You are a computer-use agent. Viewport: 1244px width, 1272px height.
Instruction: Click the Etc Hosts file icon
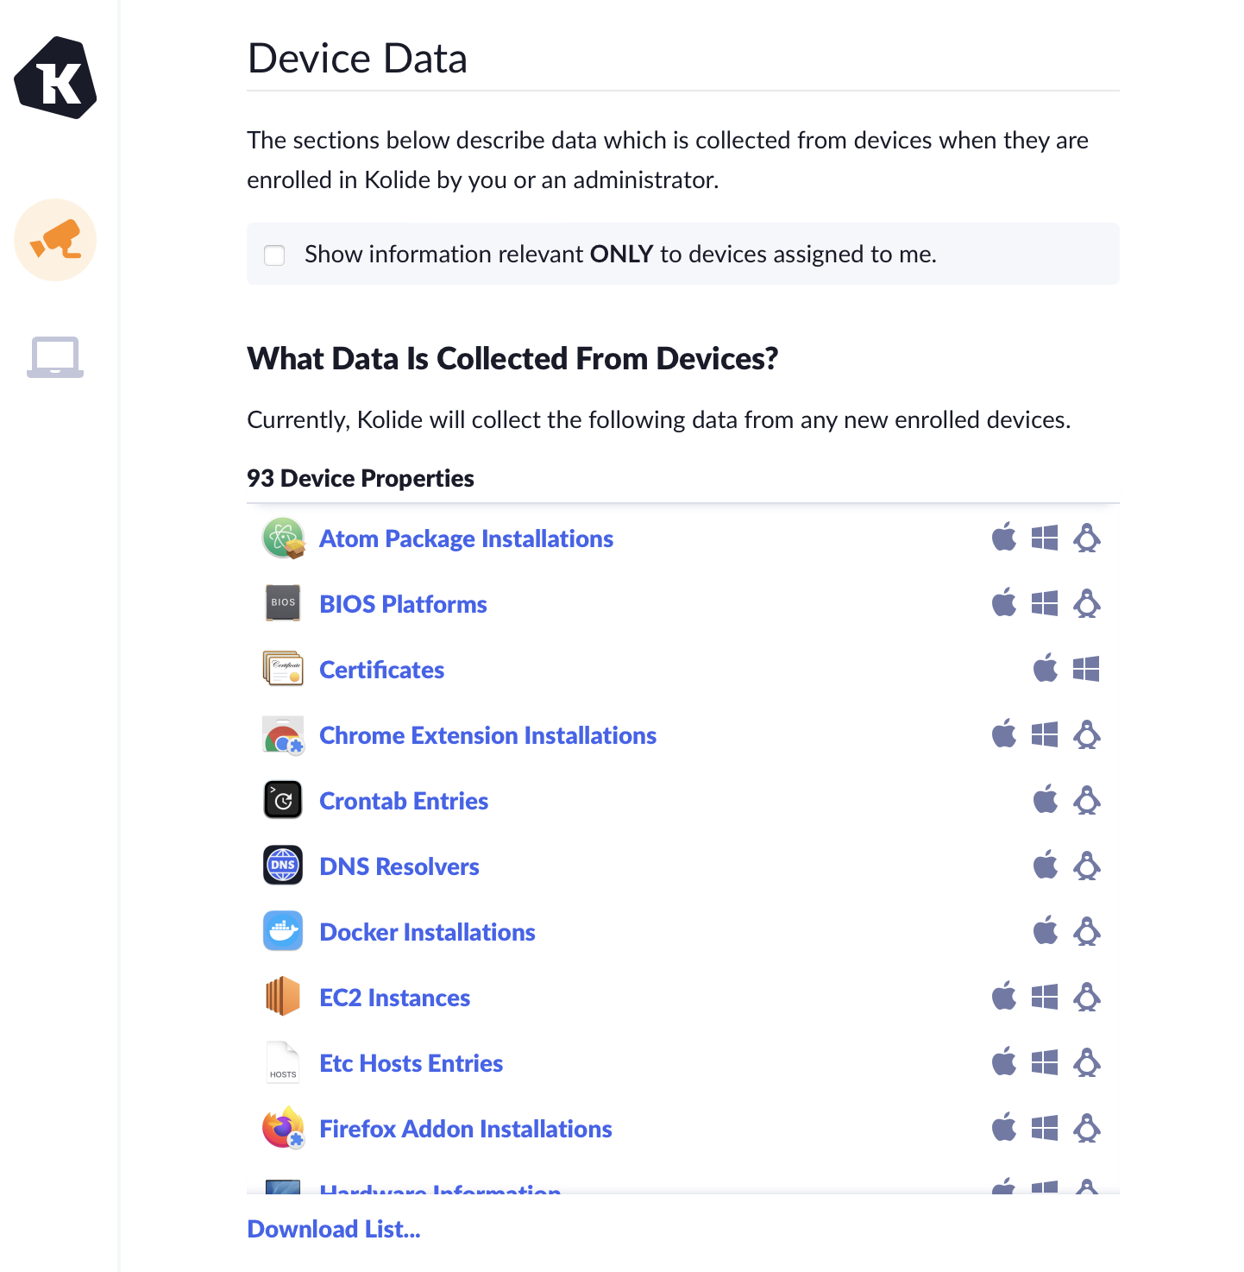pyautogui.click(x=283, y=1062)
